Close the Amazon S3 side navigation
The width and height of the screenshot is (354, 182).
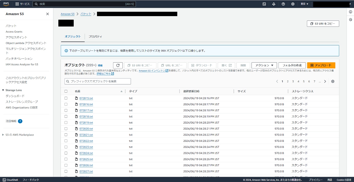pyautogui.click(x=47, y=14)
